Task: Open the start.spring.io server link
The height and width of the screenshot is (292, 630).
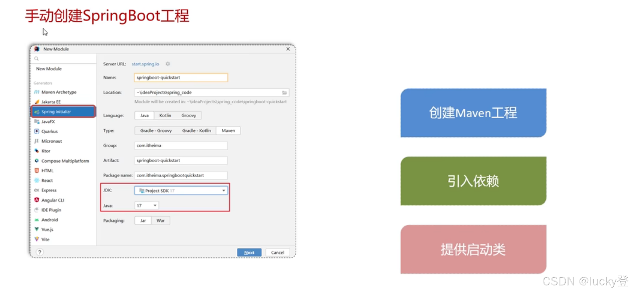Action: point(145,64)
